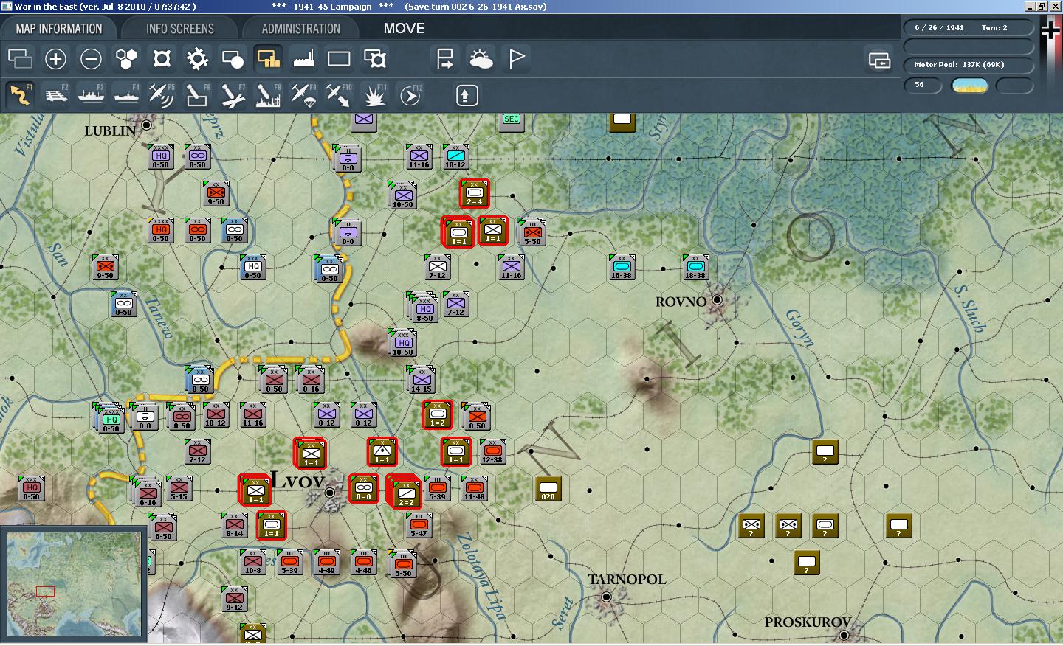The height and width of the screenshot is (646, 1063).
Task: Select F9 air transport parachute icon
Action: coord(303,95)
